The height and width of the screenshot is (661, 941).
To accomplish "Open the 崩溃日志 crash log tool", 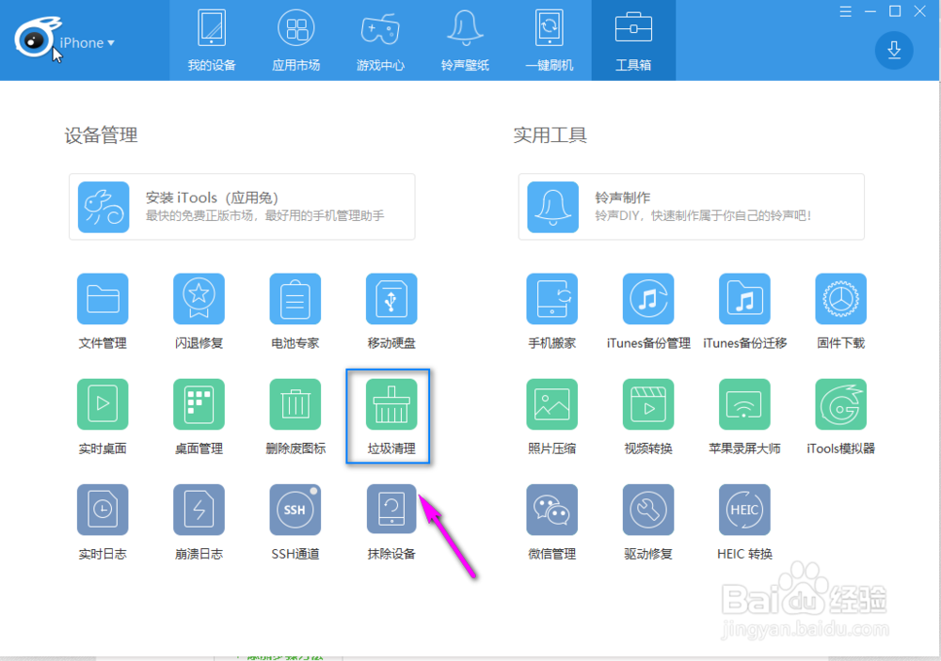I will coord(199,510).
